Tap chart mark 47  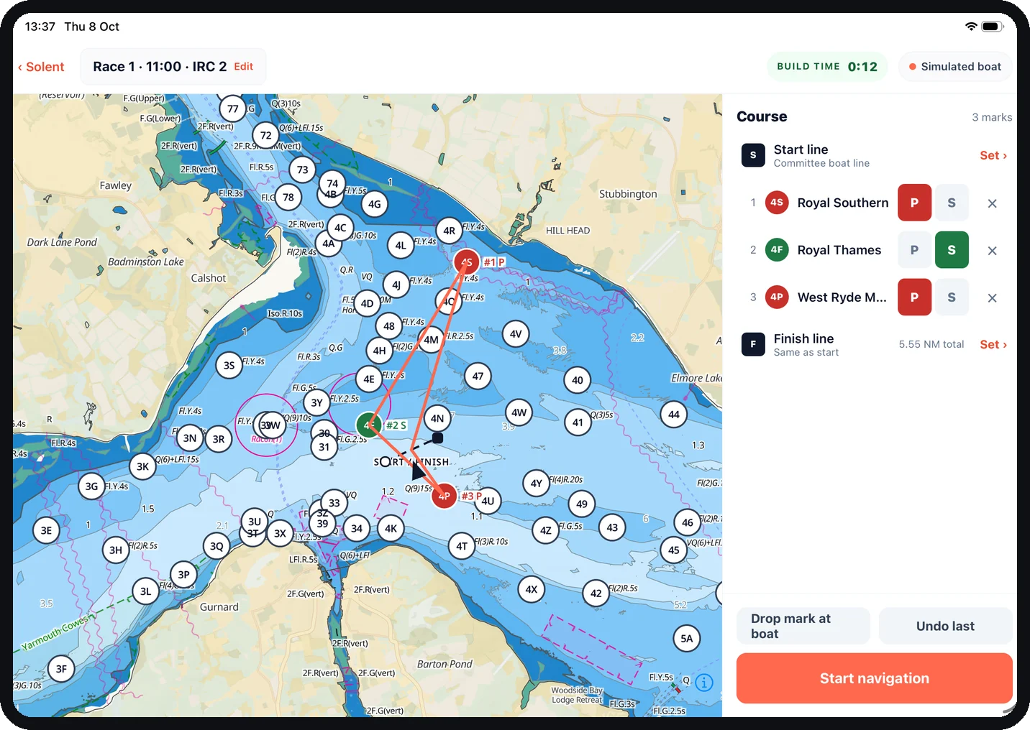click(x=478, y=376)
